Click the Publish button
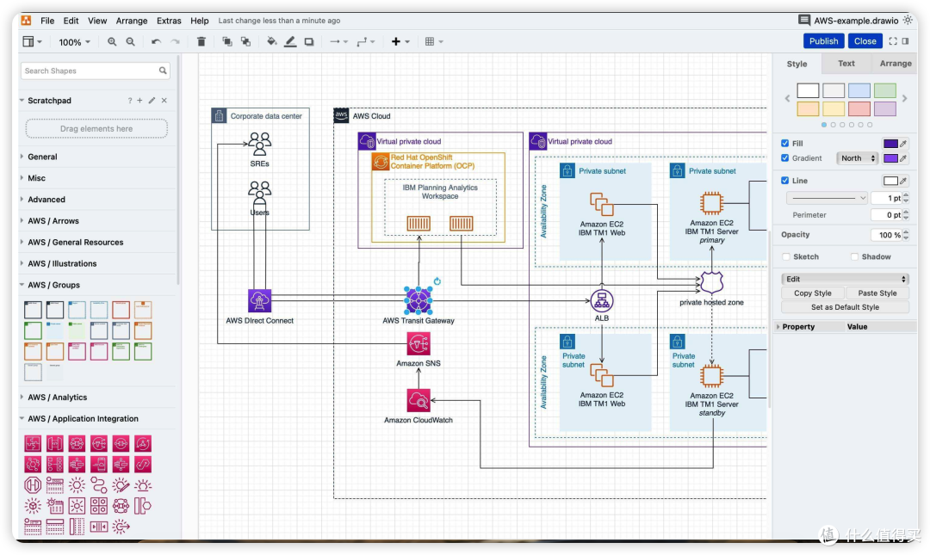This screenshot has height=555, width=930. coord(823,41)
